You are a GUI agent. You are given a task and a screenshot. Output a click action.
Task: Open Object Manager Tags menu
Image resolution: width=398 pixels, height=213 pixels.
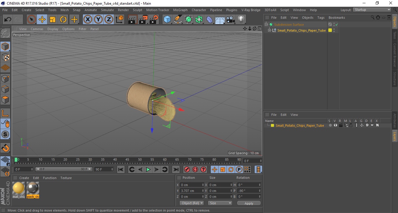[321, 18]
